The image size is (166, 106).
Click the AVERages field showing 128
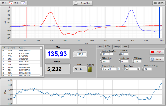coord(138,61)
